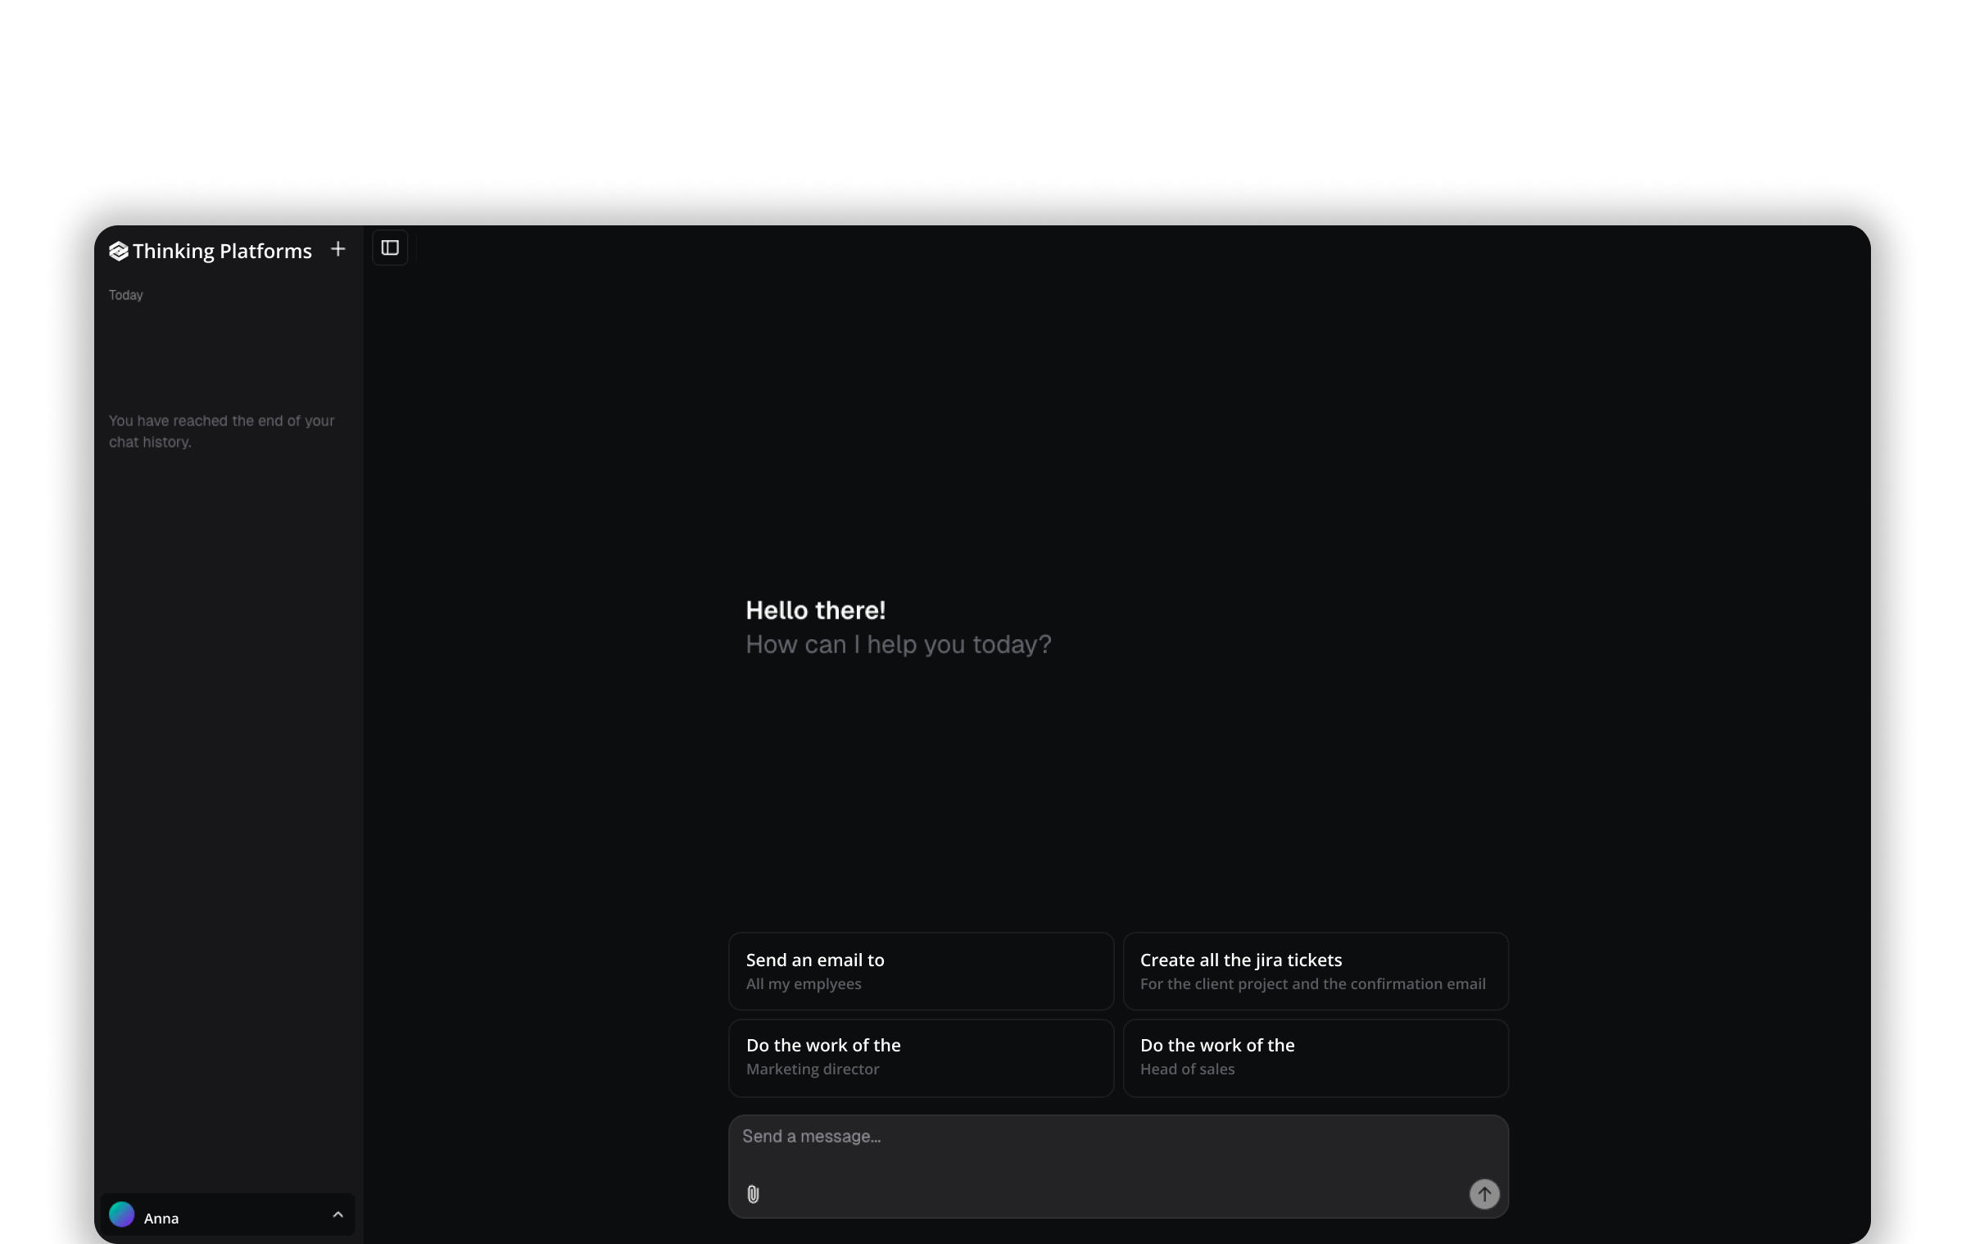This screenshot has height=1244, width=1966.
Task: Click Anna's gradient avatar circle
Action: click(x=122, y=1214)
